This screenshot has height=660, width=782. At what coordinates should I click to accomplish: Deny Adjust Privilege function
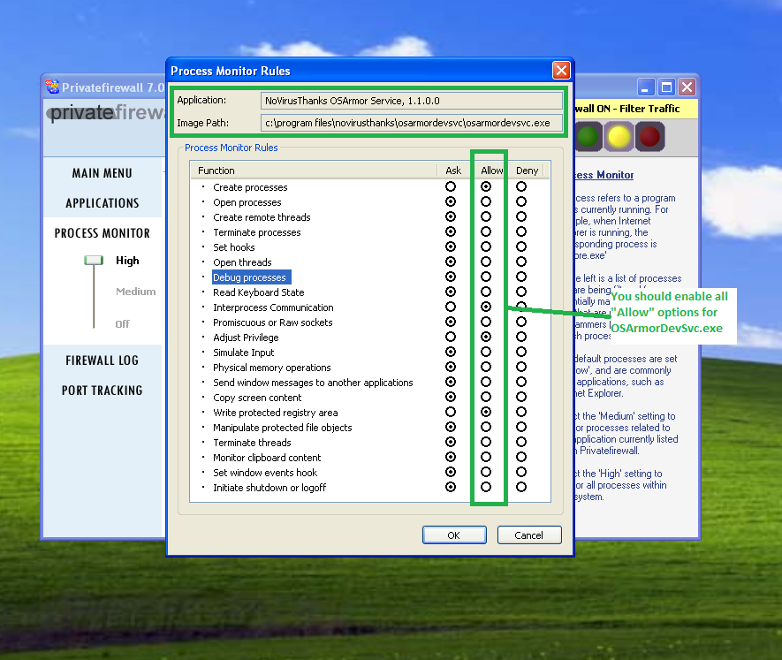click(521, 337)
